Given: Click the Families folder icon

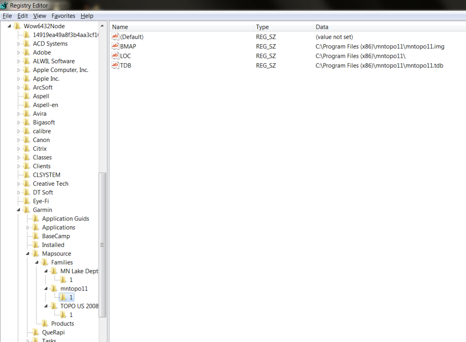Looking at the screenshot, I should [x=45, y=262].
